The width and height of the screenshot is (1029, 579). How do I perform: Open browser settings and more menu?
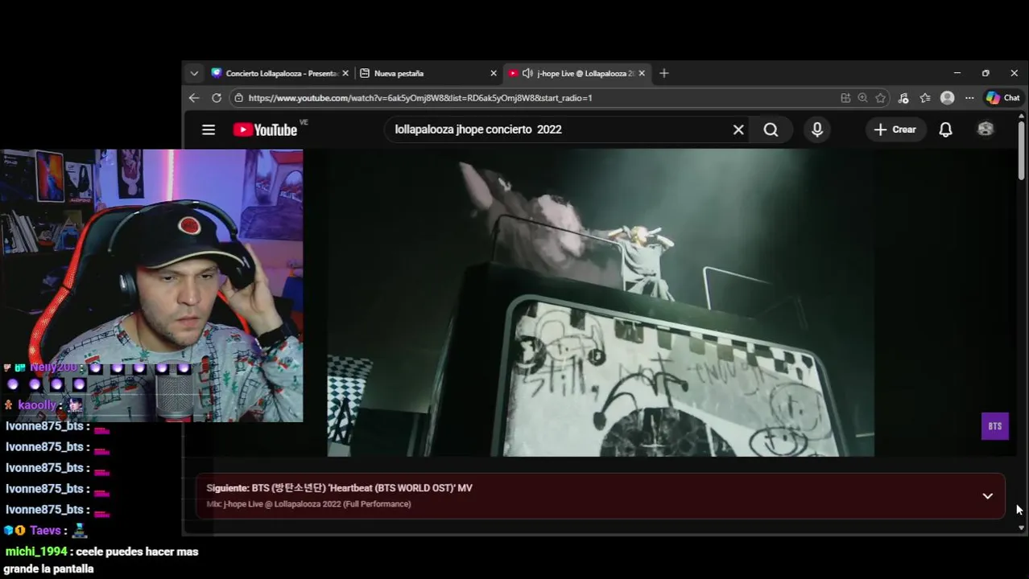coord(969,98)
